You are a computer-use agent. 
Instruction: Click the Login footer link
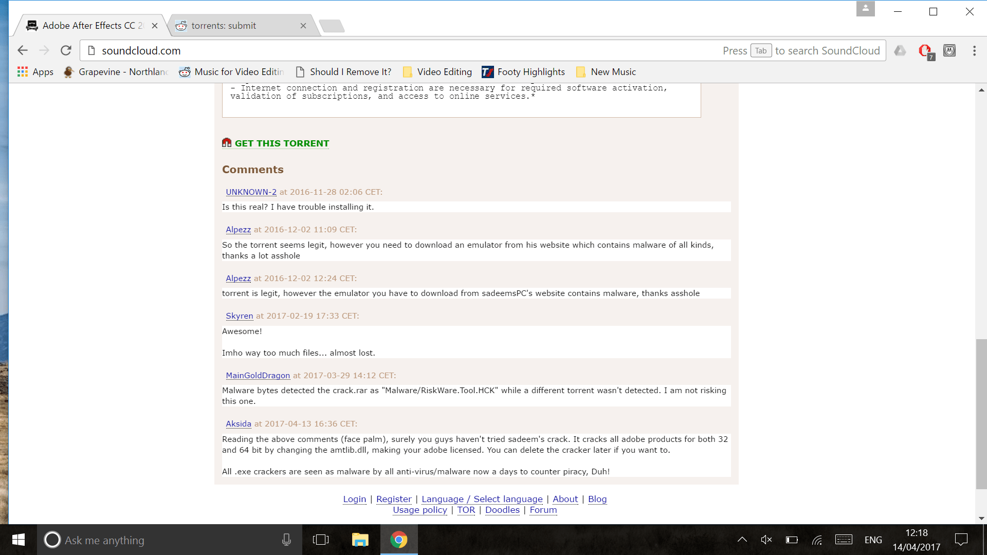point(355,499)
